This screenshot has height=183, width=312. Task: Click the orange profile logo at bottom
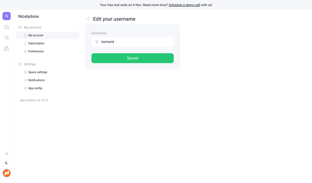(7, 173)
